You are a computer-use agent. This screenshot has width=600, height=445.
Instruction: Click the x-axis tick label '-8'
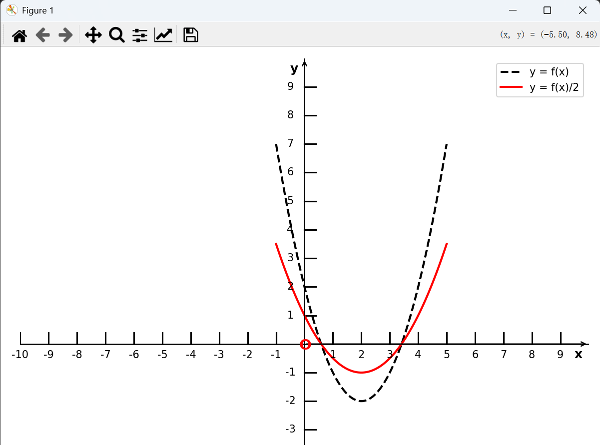point(76,355)
